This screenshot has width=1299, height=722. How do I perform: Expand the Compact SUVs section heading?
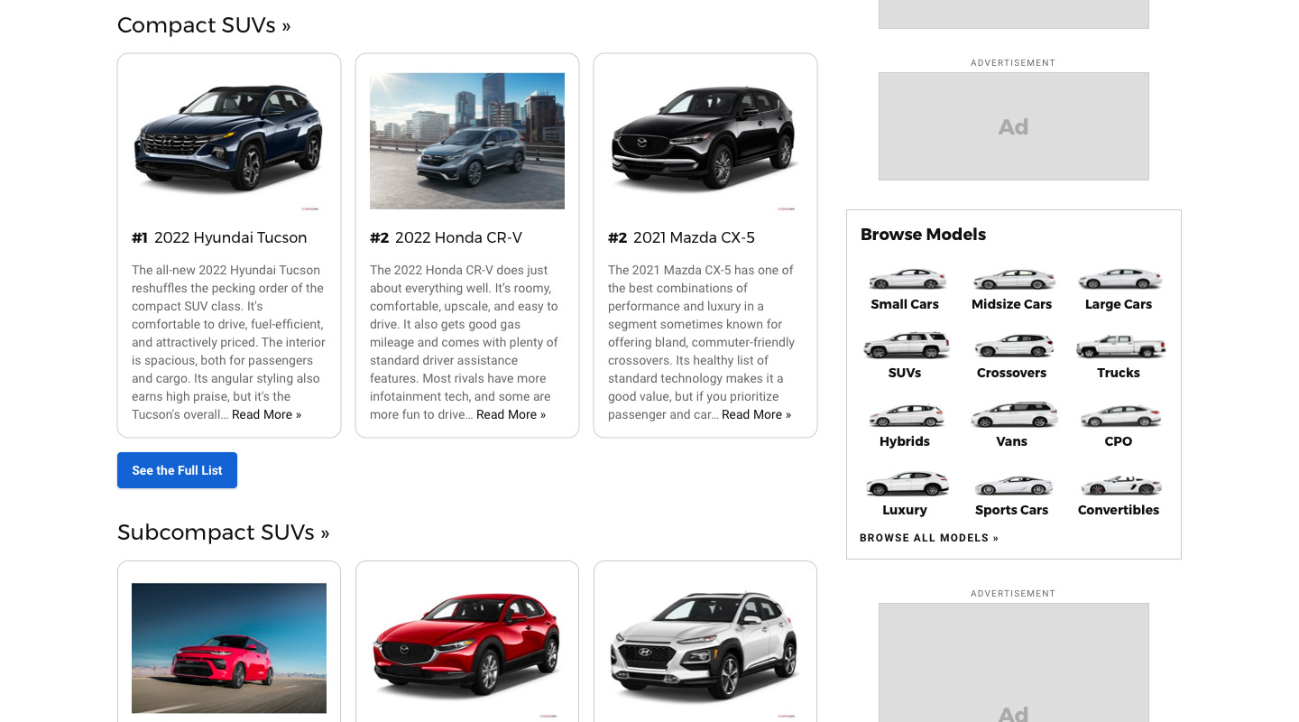[203, 25]
